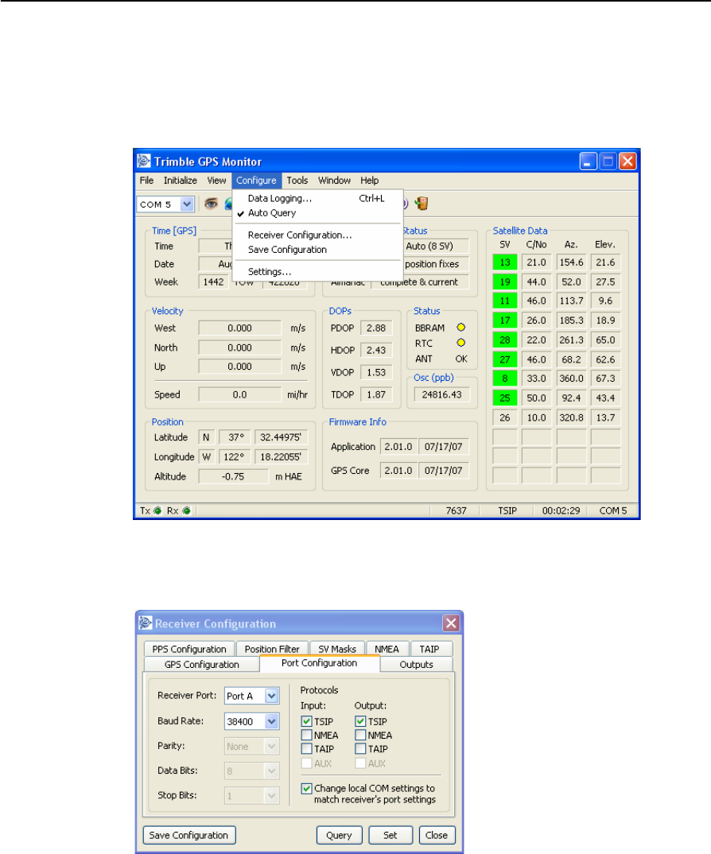Open the TAIP tab

coord(430,649)
